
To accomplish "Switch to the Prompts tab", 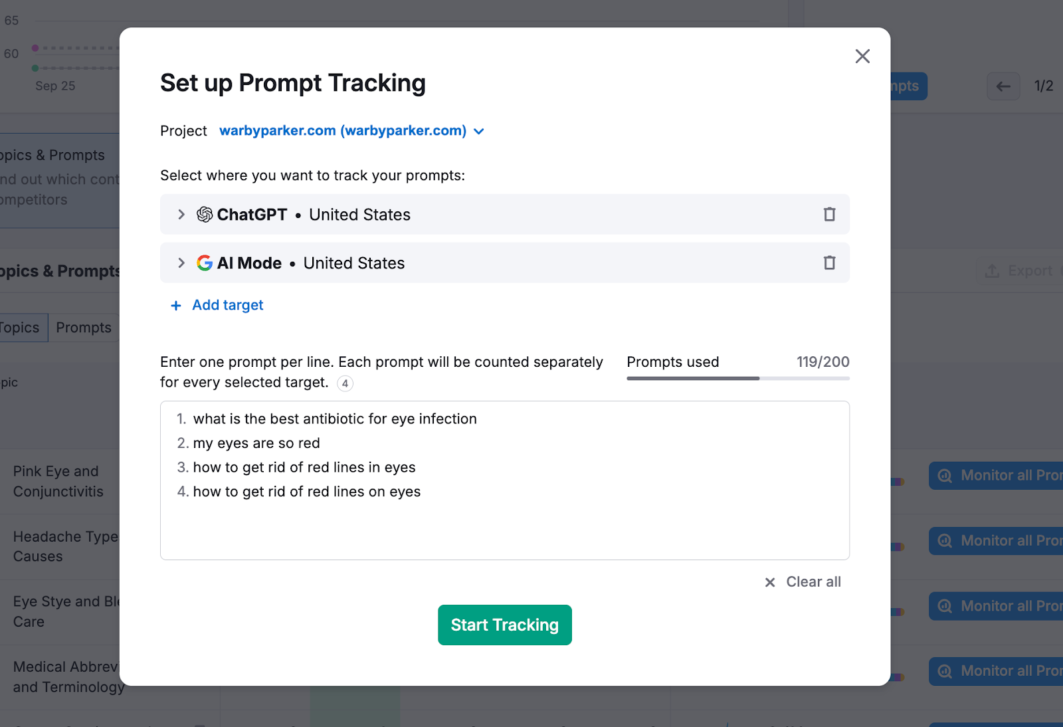I will (x=83, y=327).
